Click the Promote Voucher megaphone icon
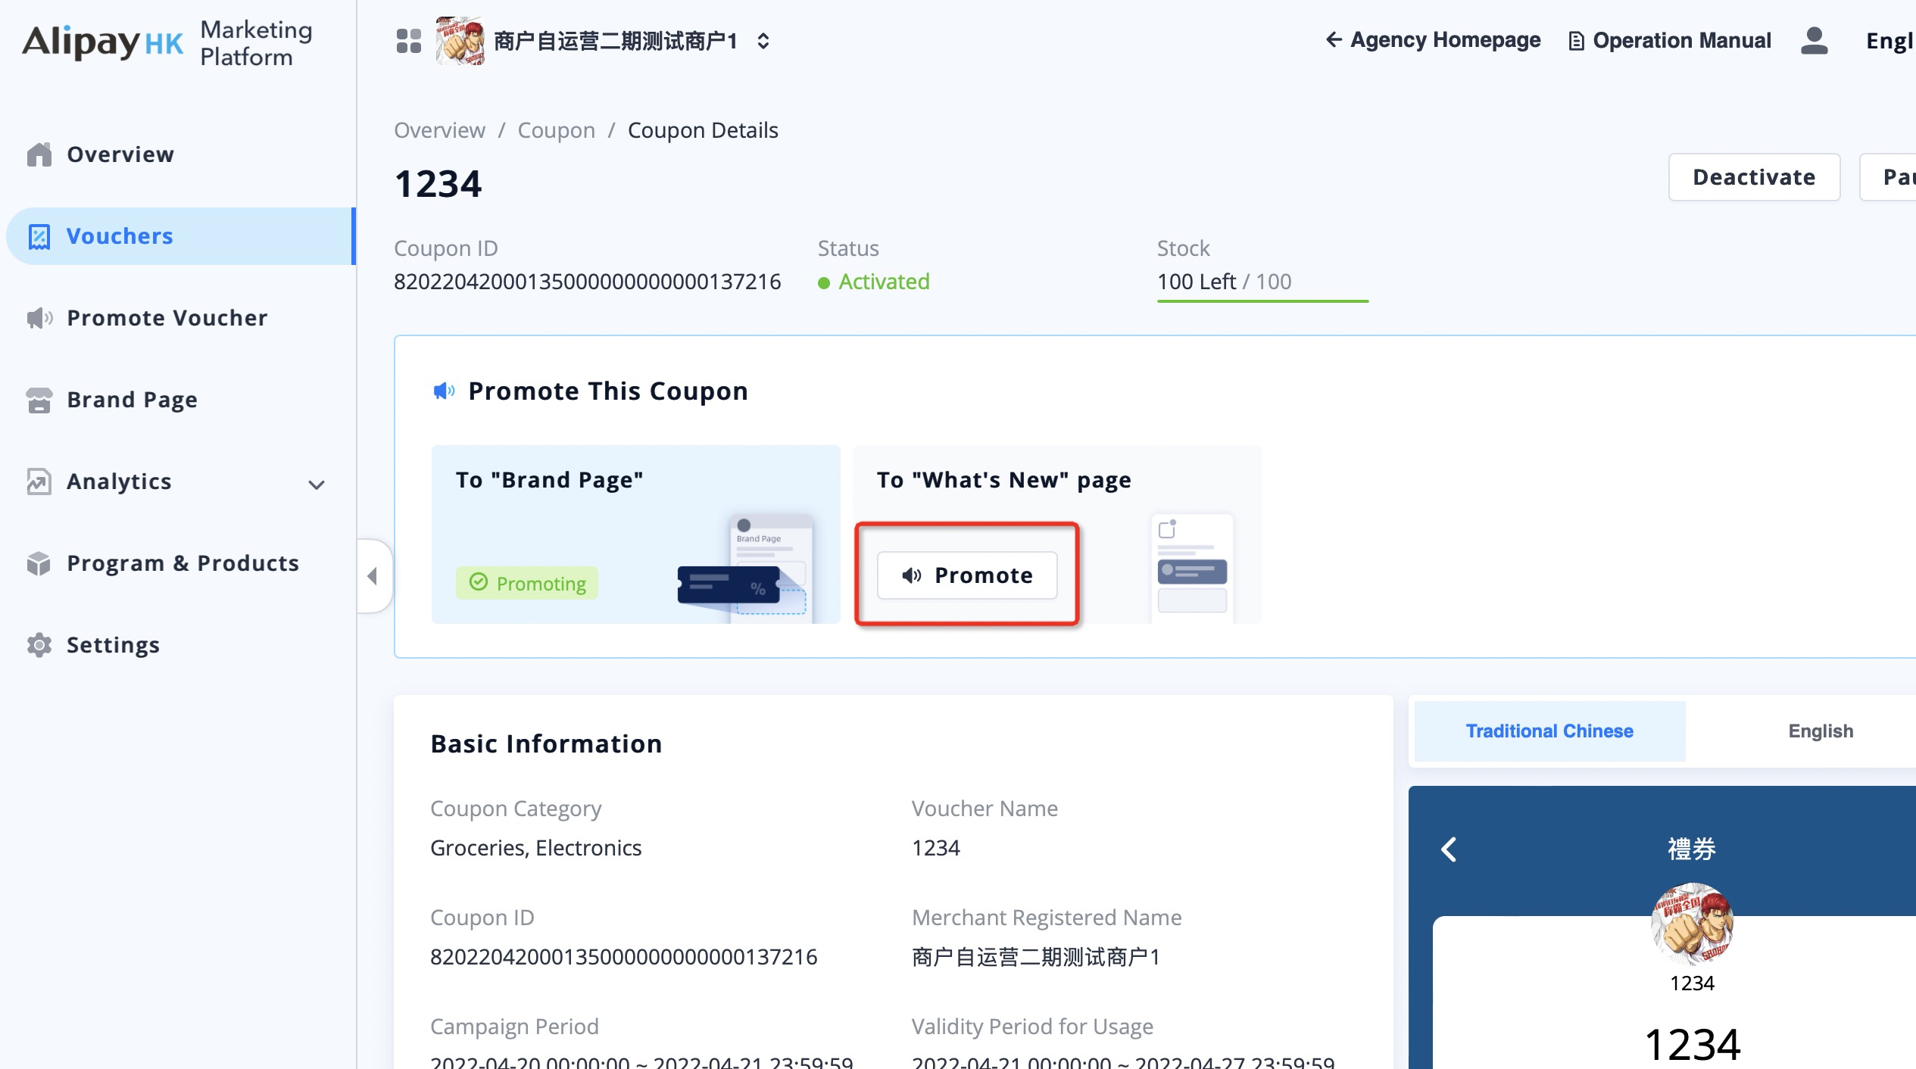This screenshot has width=1916, height=1069. pyautogui.click(x=39, y=318)
